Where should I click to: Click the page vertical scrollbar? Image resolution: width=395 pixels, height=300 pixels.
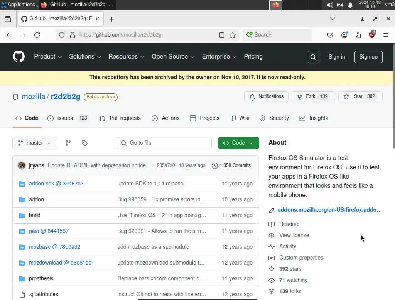click(x=393, y=96)
